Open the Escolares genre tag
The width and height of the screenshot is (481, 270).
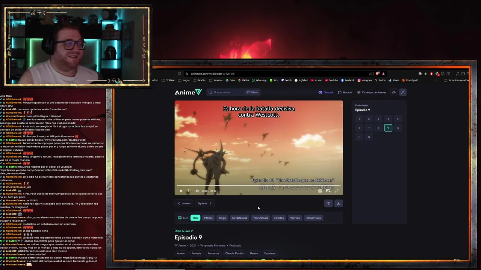pyautogui.click(x=270, y=253)
